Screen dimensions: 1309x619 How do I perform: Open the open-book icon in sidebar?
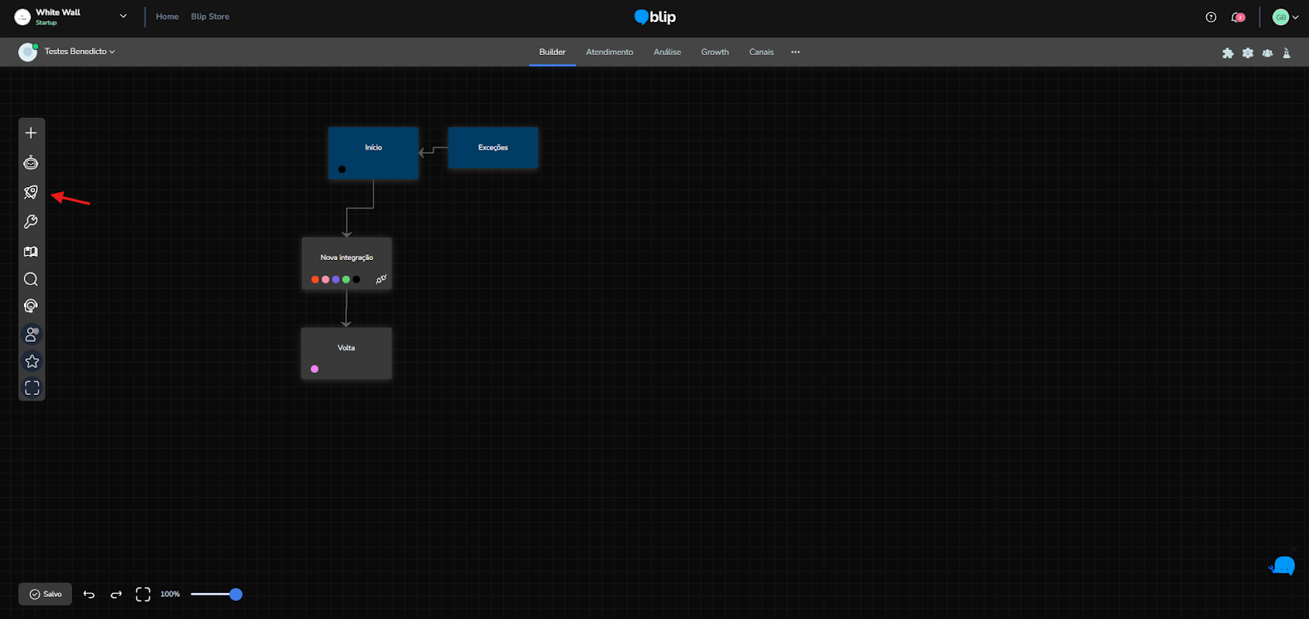[31, 252]
